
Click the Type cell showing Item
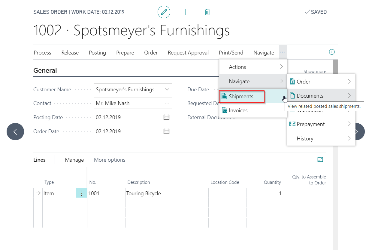pos(59,193)
